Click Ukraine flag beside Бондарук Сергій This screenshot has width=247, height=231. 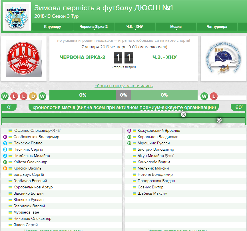tap(10, 175)
